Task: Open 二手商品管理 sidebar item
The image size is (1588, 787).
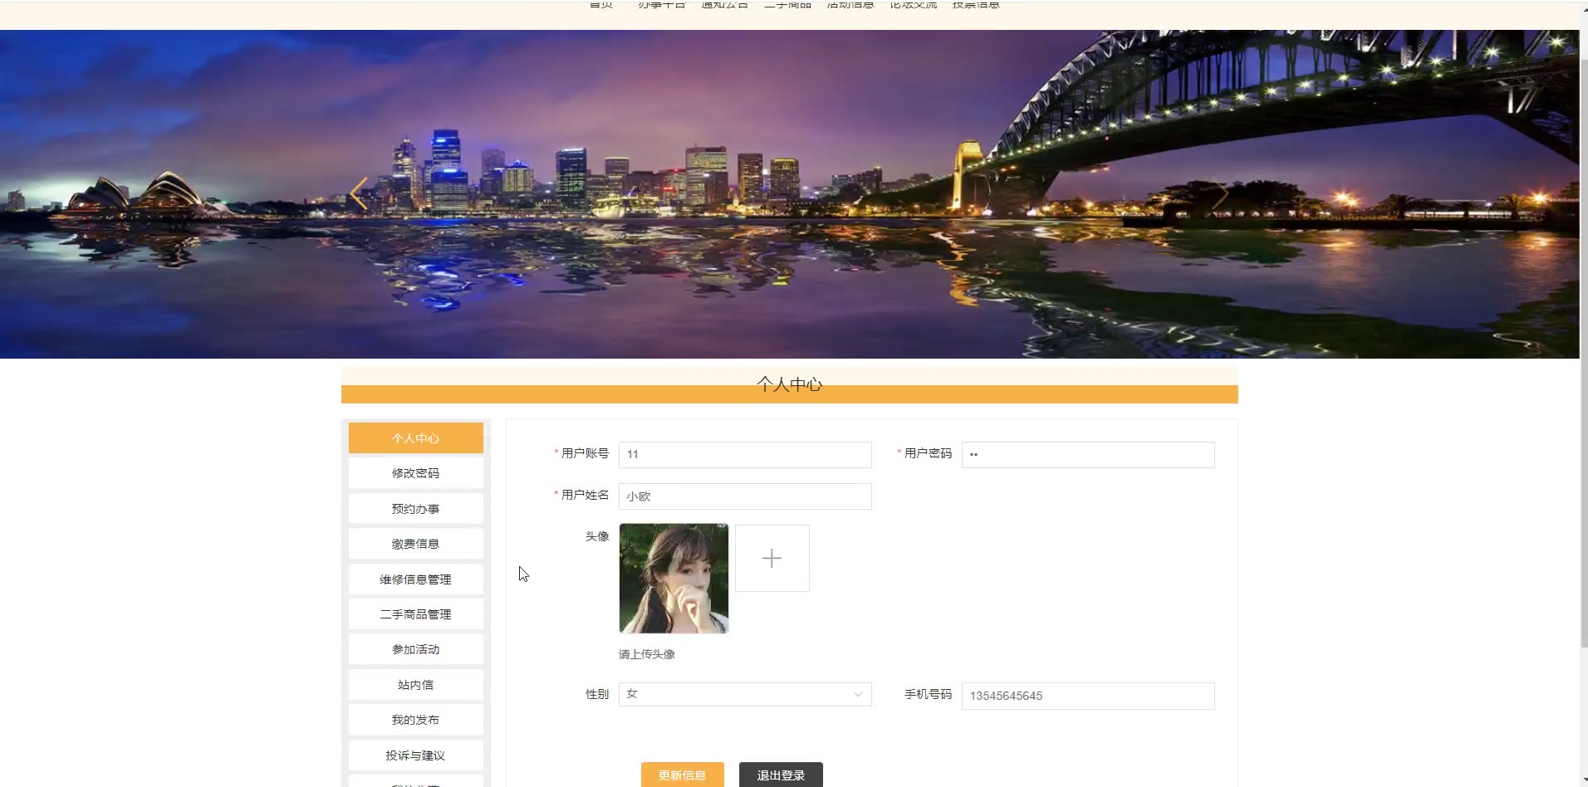Action: point(415,614)
